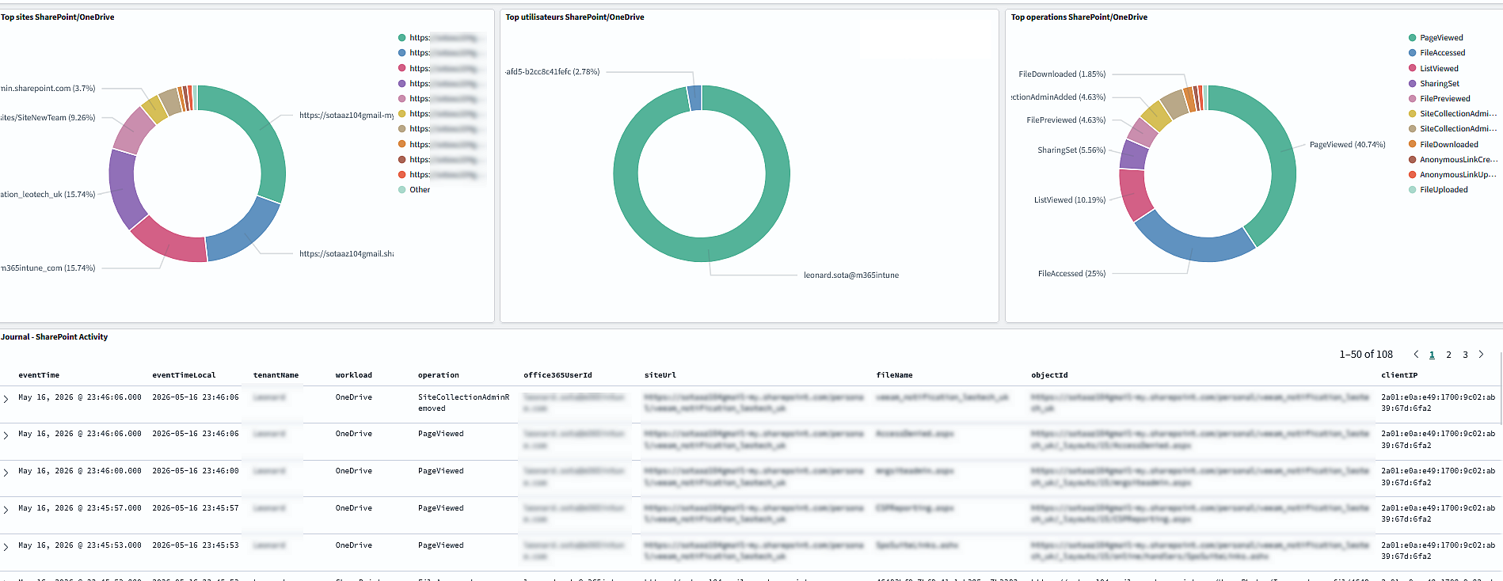1503x581 pixels.
Task: Toggle AnonymousLinkCre... legend entry
Action: (1452, 160)
